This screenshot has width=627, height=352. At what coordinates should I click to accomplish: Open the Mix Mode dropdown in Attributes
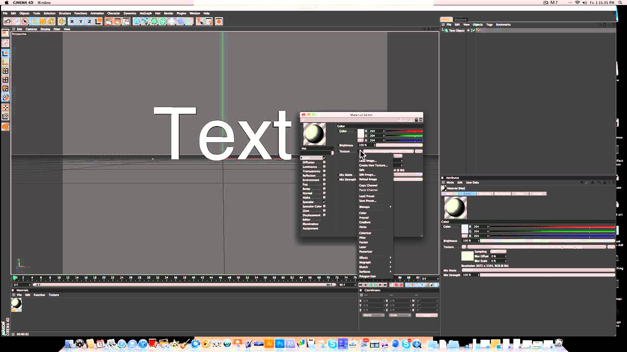pyautogui.click(x=538, y=270)
